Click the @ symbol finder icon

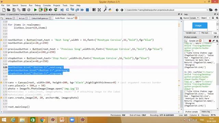coord(29,10)
